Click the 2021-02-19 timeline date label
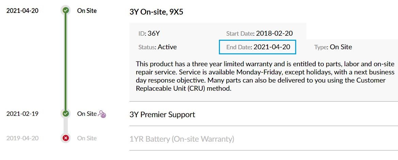The height and width of the screenshot is (160, 398). tap(22, 114)
